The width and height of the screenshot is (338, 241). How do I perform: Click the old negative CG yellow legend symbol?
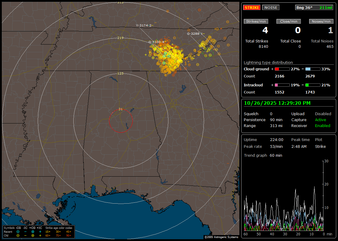pos(18,235)
